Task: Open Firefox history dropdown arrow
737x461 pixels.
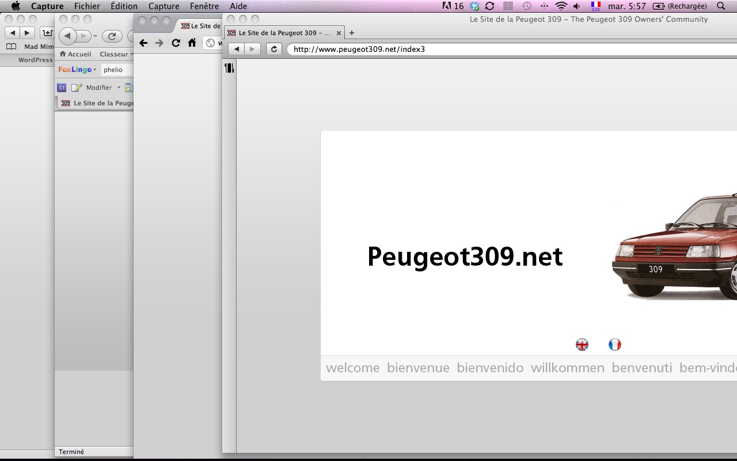Action: point(96,36)
